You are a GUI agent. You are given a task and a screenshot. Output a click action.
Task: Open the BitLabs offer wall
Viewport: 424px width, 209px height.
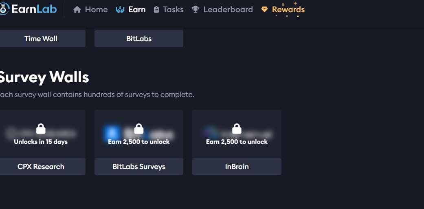139,39
